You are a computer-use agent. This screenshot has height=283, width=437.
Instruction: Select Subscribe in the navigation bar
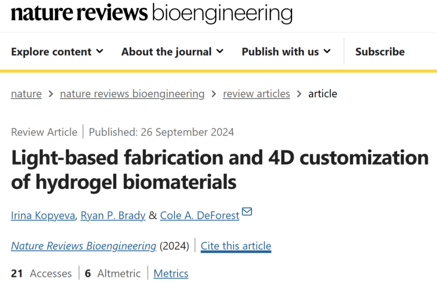(380, 51)
